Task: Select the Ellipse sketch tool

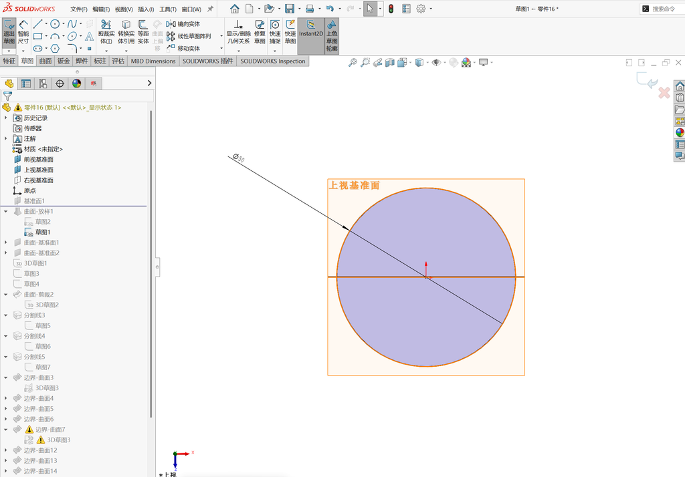Action: coord(72,36)
